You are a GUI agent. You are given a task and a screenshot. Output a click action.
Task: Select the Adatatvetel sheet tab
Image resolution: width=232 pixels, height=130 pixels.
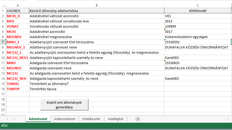click(38, 119)
